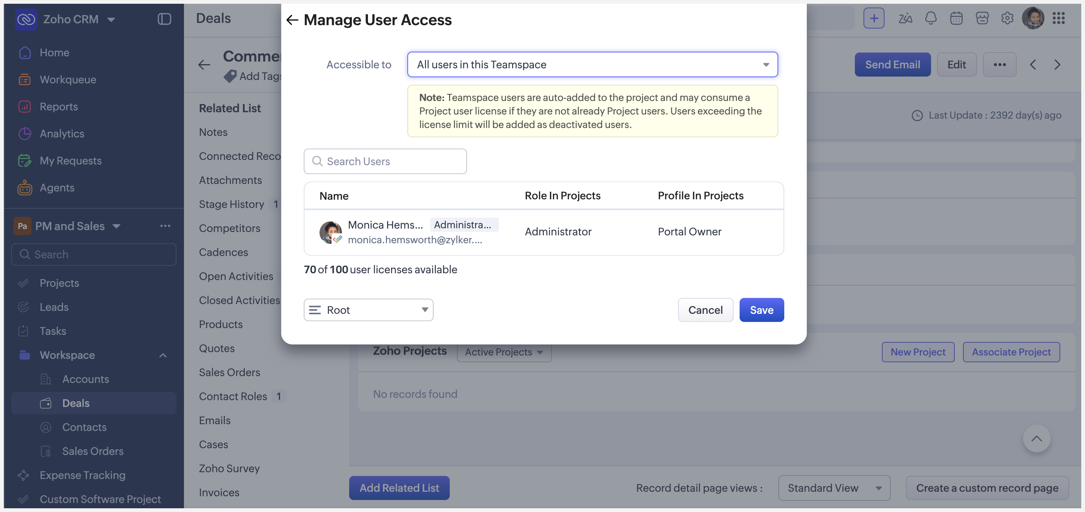
Task: Click the Add Tags tag icon
Action: click(230, 76)
